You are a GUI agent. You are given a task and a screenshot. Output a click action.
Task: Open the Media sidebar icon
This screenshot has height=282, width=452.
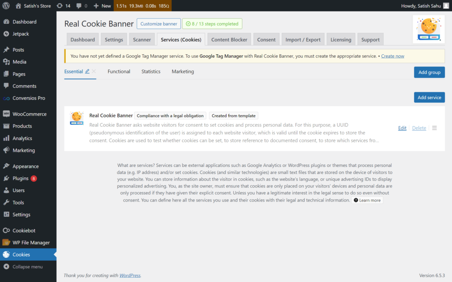click(x=6, y=62)
